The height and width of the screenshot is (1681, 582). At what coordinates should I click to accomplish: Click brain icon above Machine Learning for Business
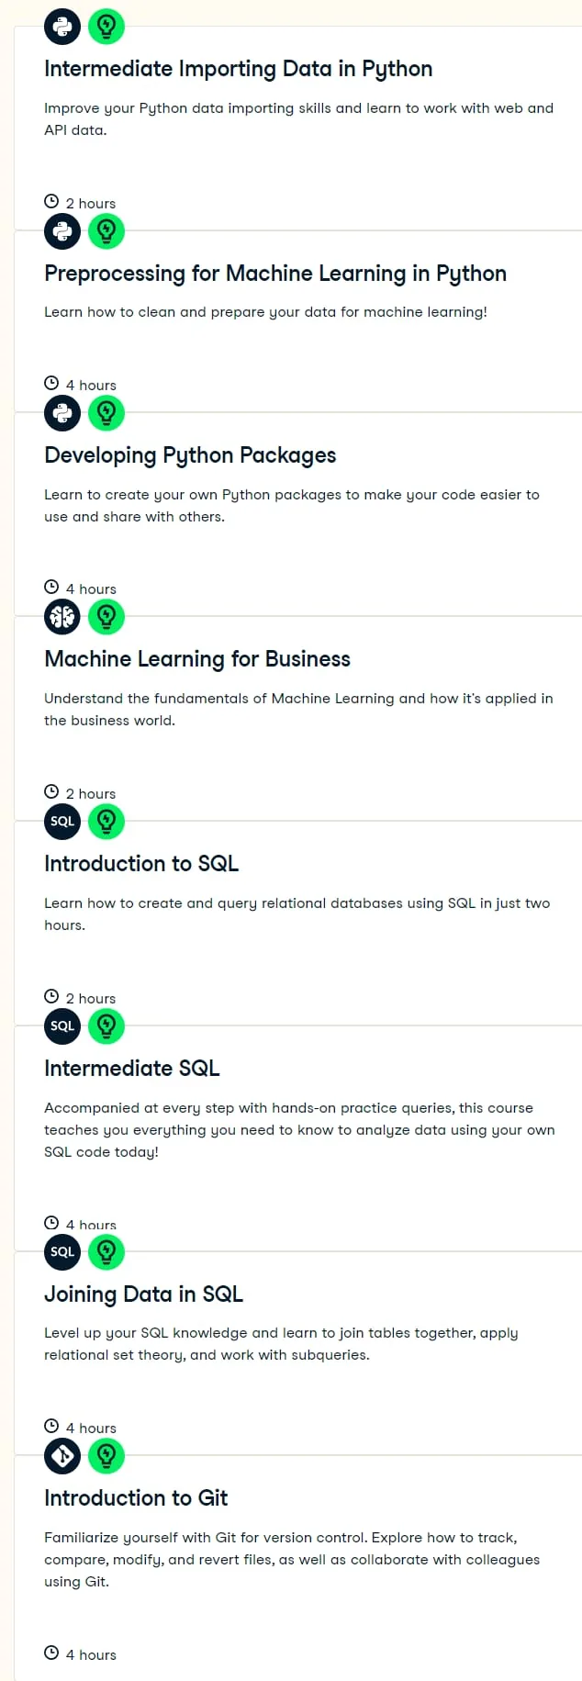coord(62,617)
